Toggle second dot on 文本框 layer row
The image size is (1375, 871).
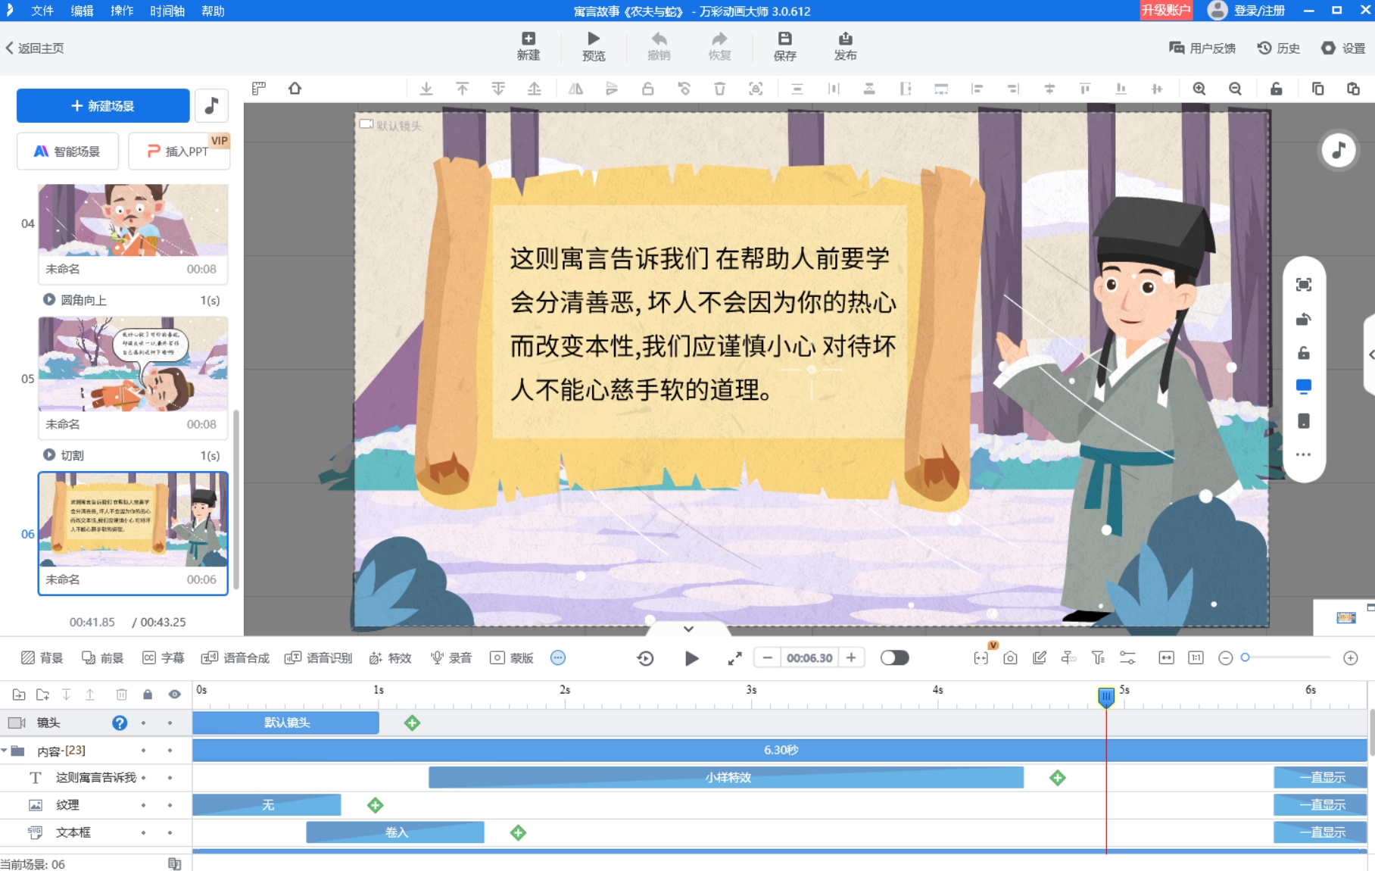[x=170, y=832]
